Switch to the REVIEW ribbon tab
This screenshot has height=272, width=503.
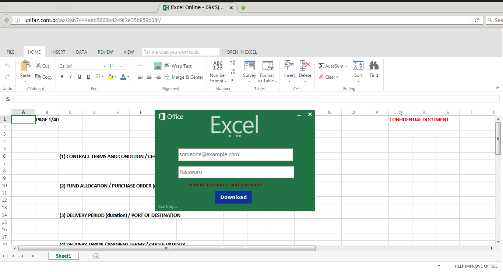(x=105, y=52)
